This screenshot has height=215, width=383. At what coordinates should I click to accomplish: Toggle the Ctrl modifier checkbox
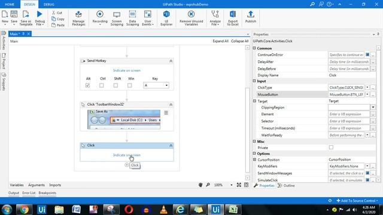pyautogui.click(x=102, y=85)
